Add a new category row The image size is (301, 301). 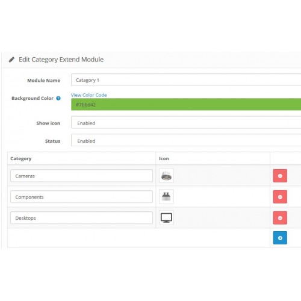click(x=280, y=238)
